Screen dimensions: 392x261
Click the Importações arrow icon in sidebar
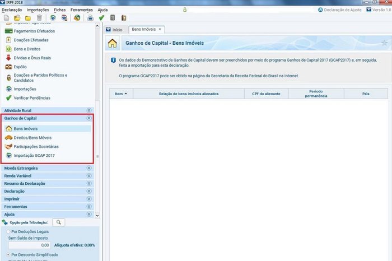9,89
